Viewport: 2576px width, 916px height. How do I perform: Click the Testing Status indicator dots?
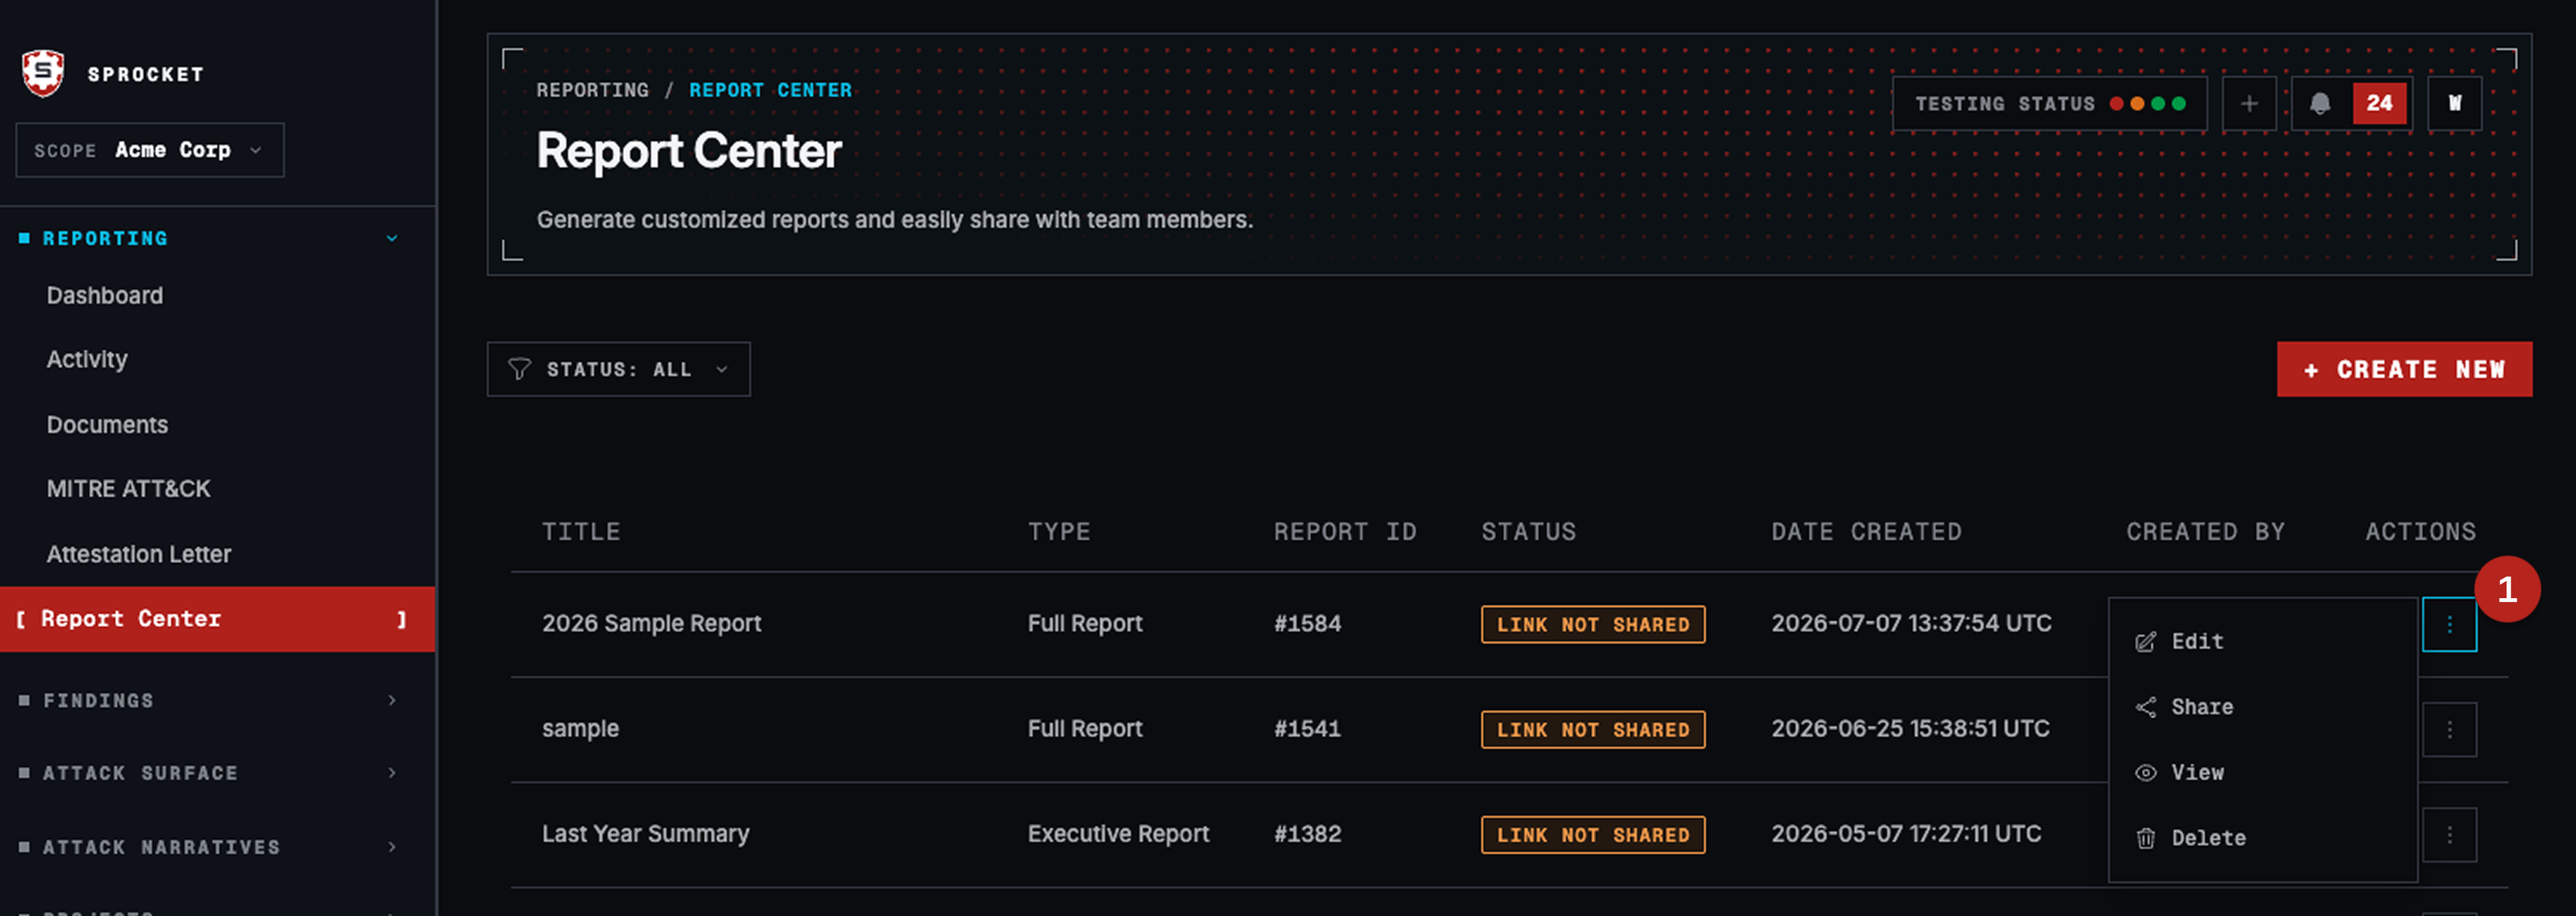click(x=2147, y=103)
